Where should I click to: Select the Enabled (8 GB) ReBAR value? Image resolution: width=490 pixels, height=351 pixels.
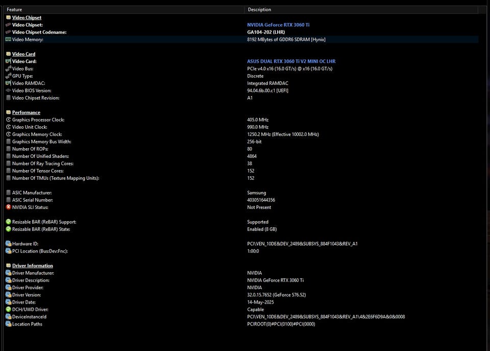click(x=262, y=229)
